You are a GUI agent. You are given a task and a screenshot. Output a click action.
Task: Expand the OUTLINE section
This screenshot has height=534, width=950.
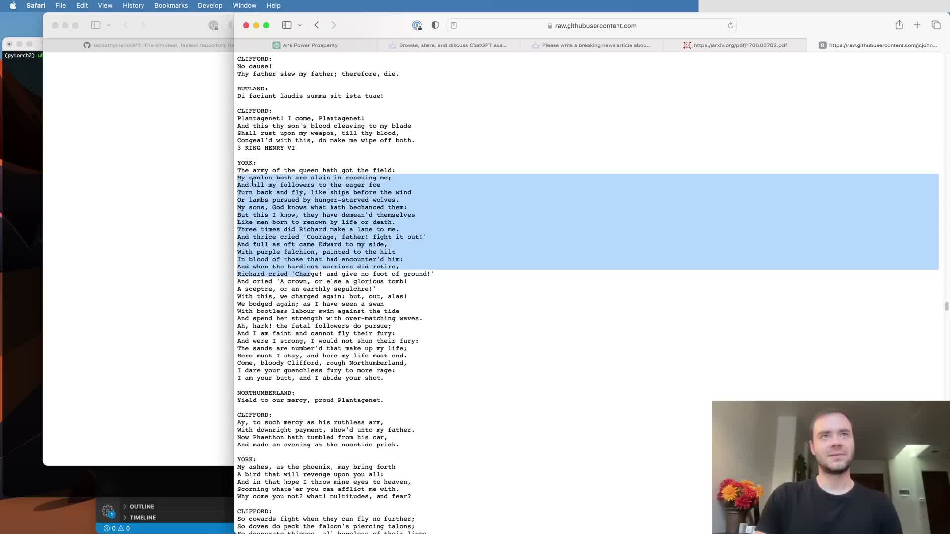(x=142, y=506)
